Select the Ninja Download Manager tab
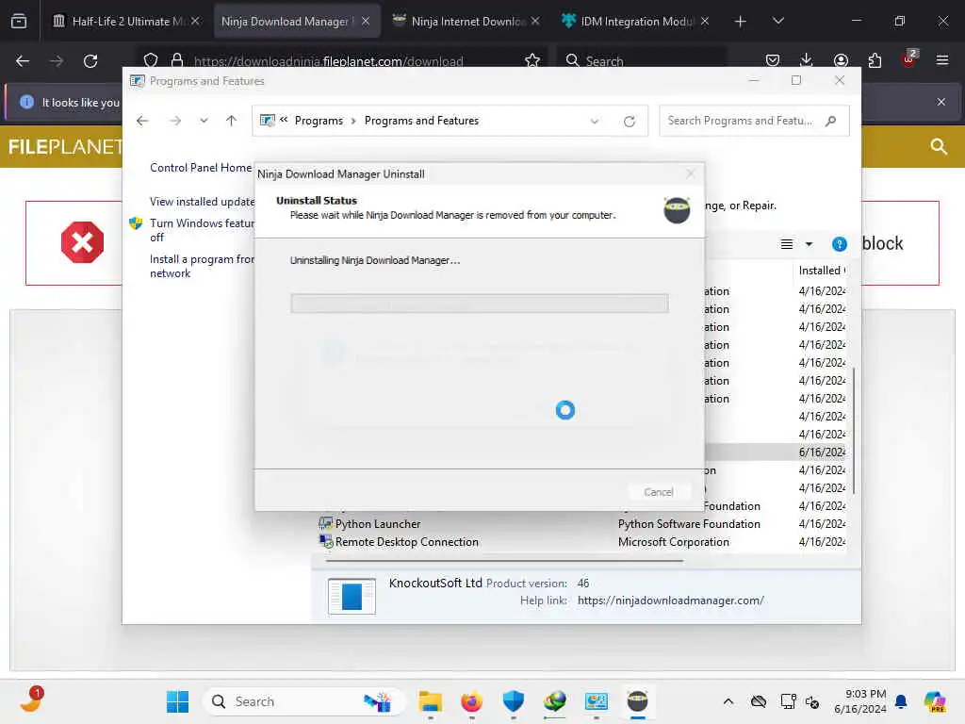The image size is (965, 724). click(x=296, y=22)
